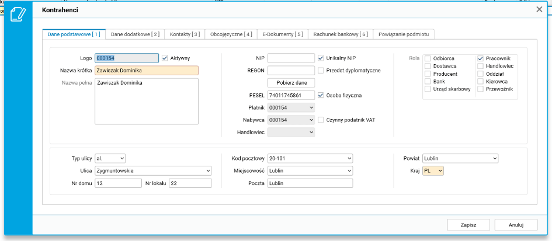The height and width of the screenshot is (241, 552).
Task: Click the Anuluj button
Action: click(x=516, y=225)
